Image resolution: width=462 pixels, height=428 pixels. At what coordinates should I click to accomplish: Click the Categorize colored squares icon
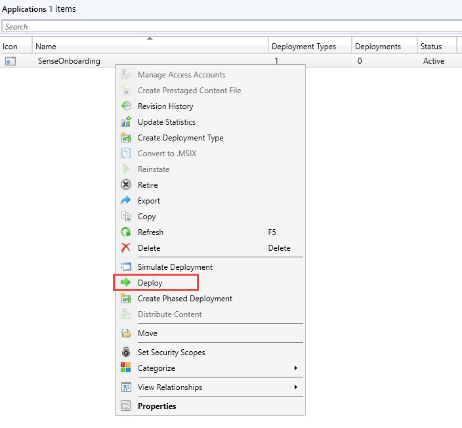pos(127,368)
